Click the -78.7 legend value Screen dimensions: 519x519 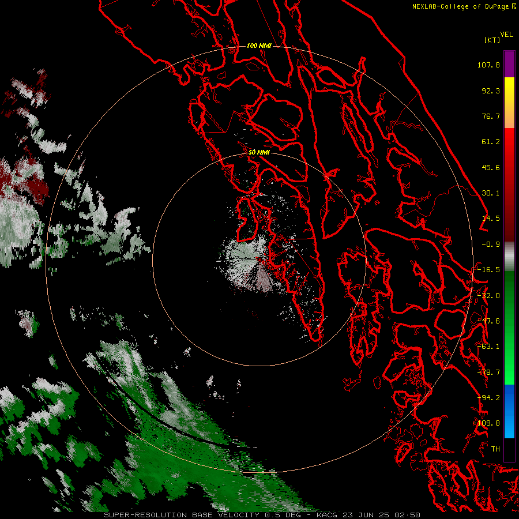tap(488, 373)
